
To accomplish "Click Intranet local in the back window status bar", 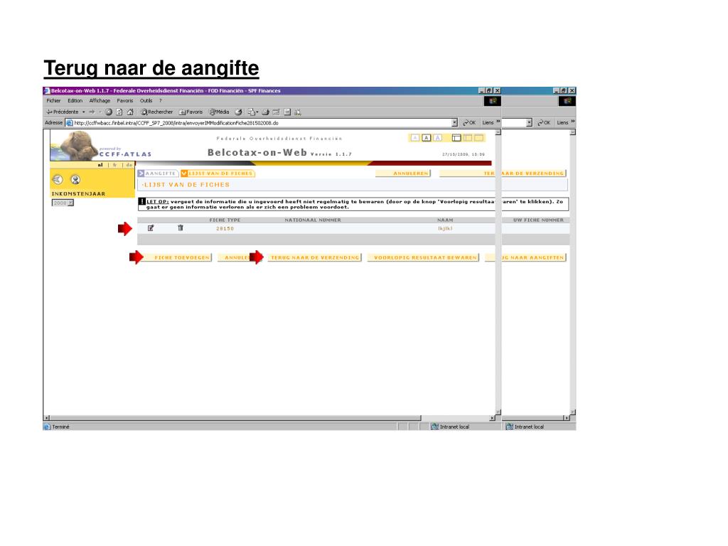I will 529,427.
